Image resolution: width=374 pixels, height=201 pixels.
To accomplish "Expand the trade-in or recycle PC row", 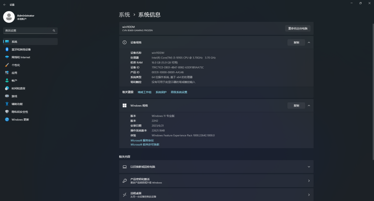I will pos(309,167).
